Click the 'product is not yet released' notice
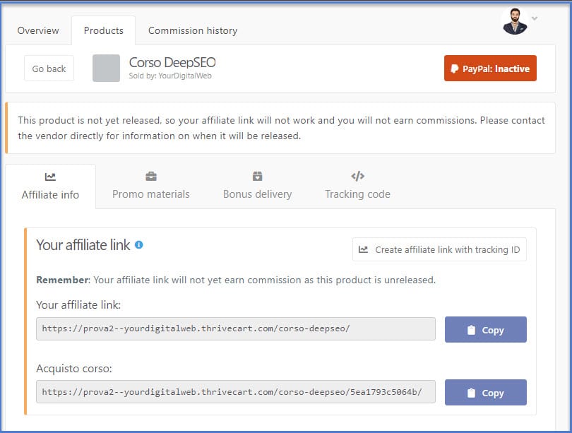Image resolution: width=572 pixels, height=433 pixels. 281,128
